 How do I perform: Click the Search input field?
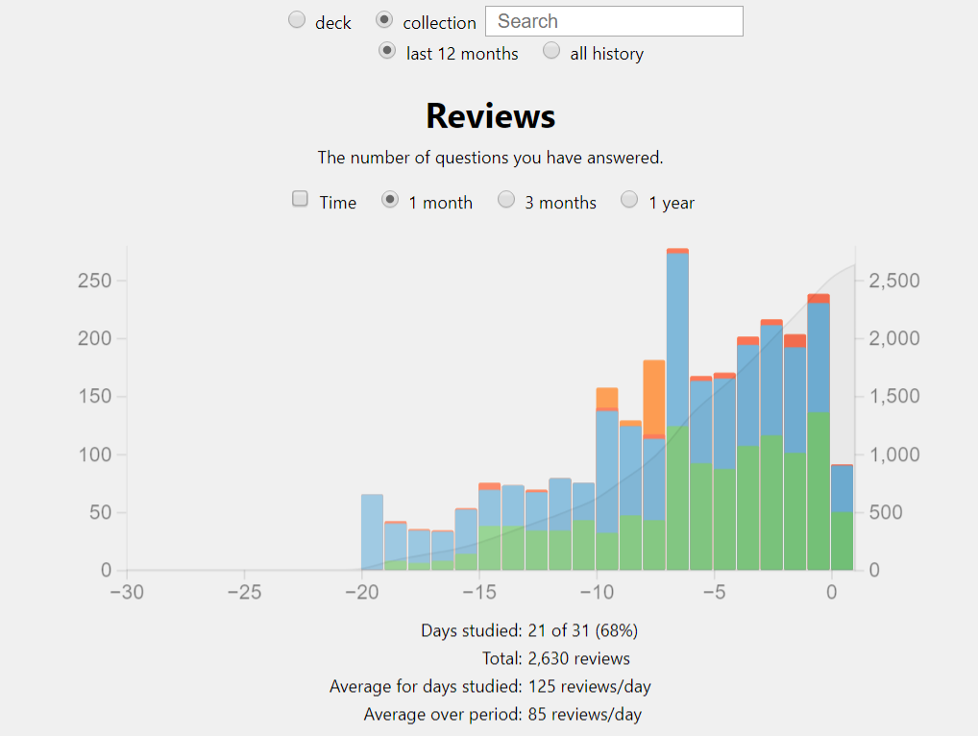coord(614,21)
